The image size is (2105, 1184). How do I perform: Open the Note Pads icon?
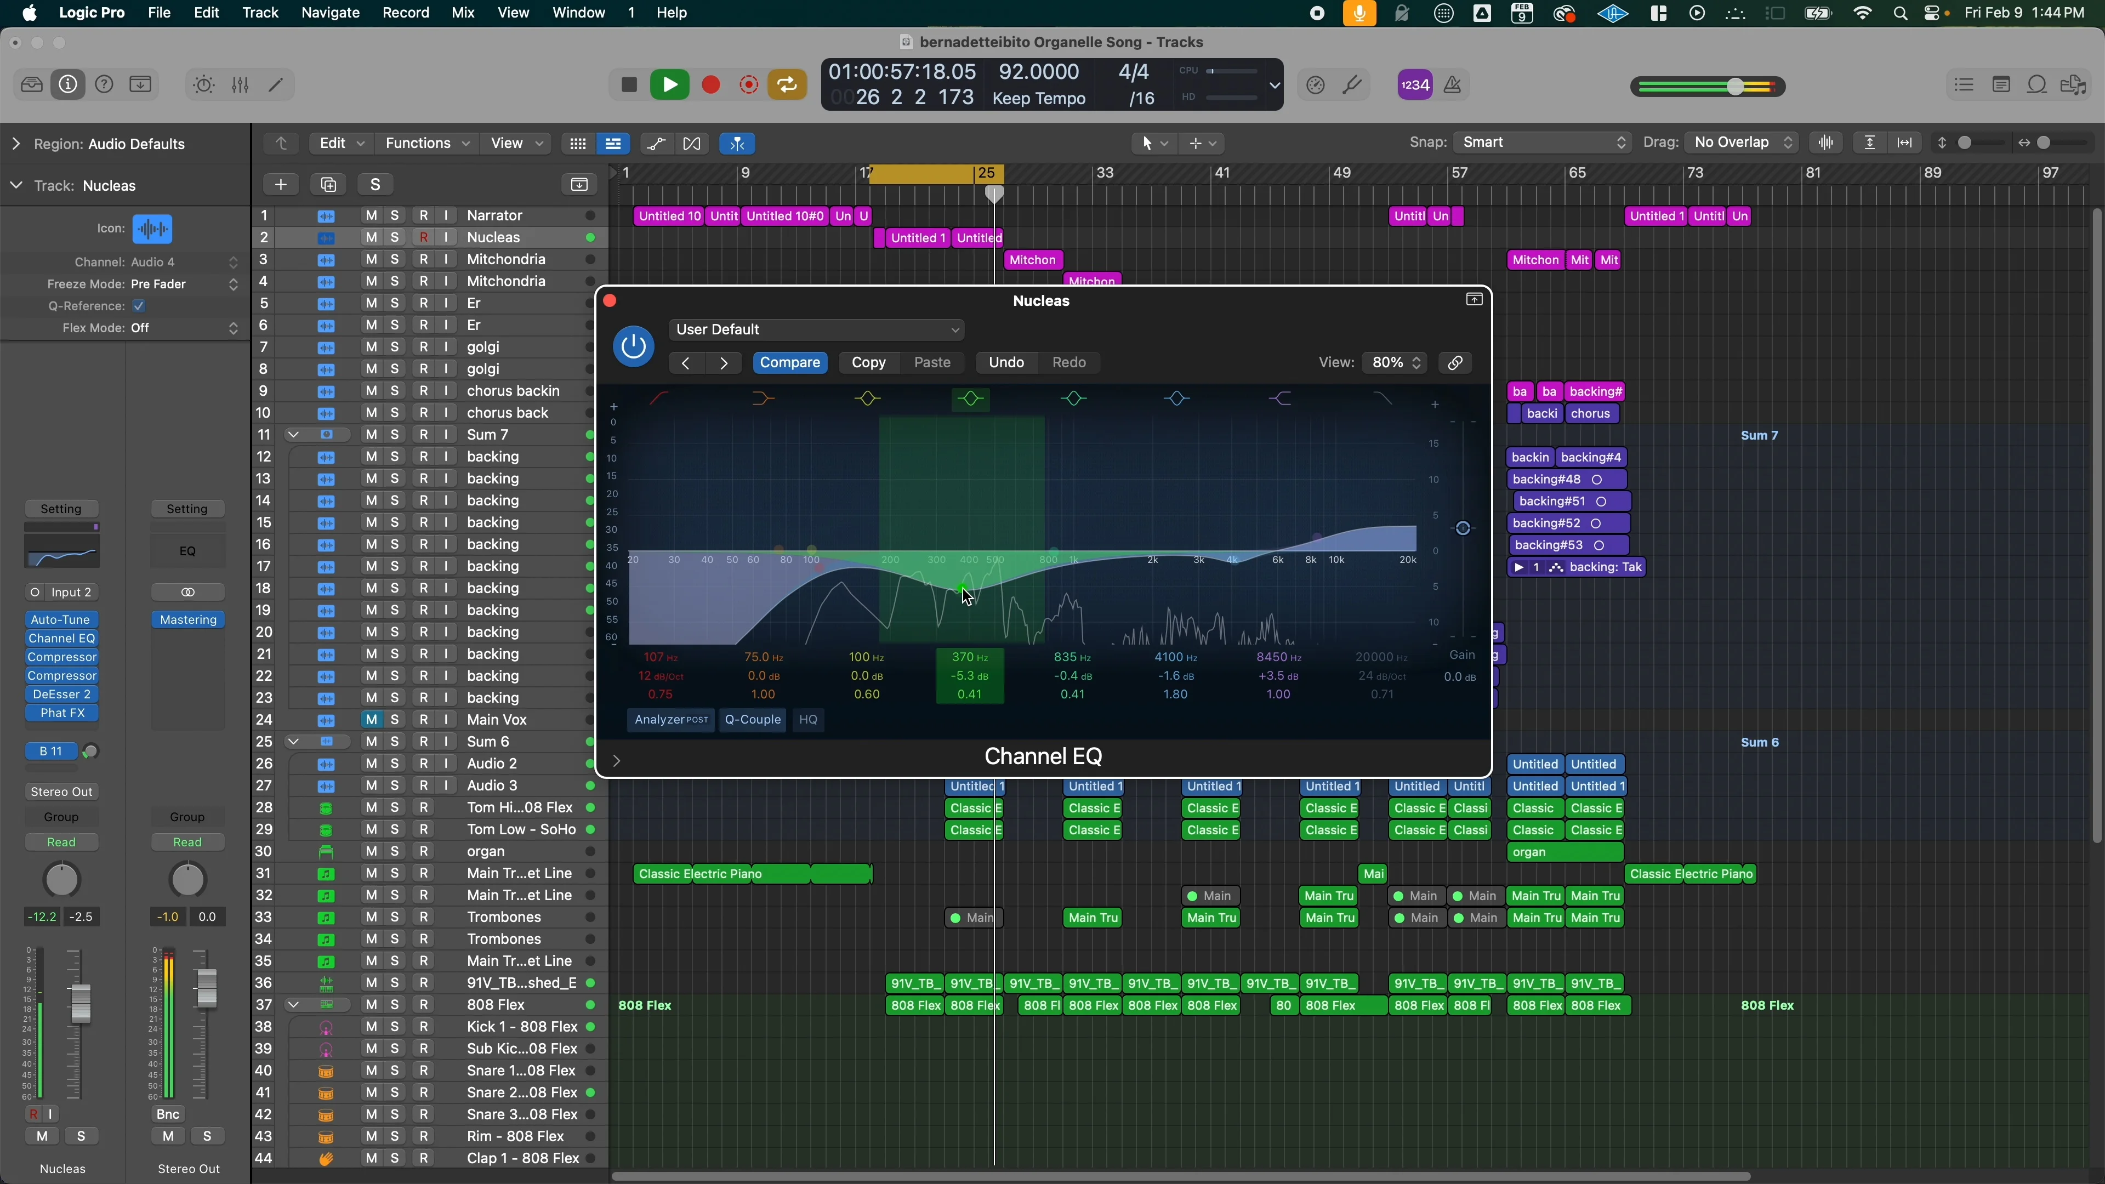[2002, 84]
